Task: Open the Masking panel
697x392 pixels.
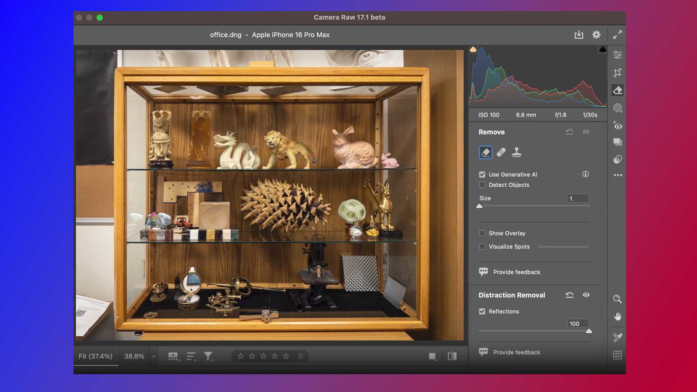Action: [x=618, y=108]
